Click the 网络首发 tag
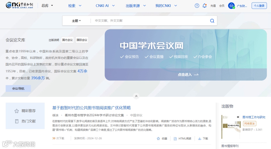Image resolution: width=271 pixels, height=149 pixels. [249, 123]
